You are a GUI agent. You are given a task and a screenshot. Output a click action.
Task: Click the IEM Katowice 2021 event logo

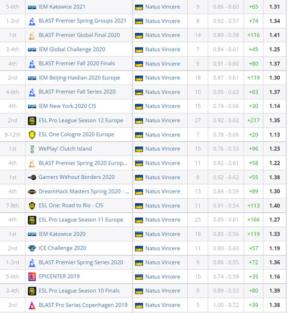(32, 7)
